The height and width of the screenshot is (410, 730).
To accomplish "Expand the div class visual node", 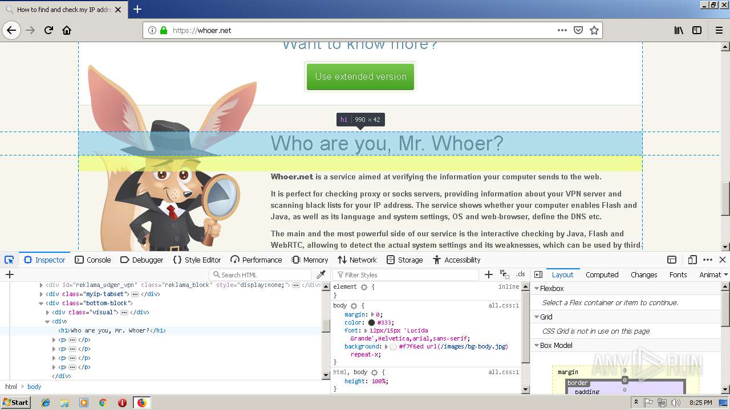I will pos(48,312).
